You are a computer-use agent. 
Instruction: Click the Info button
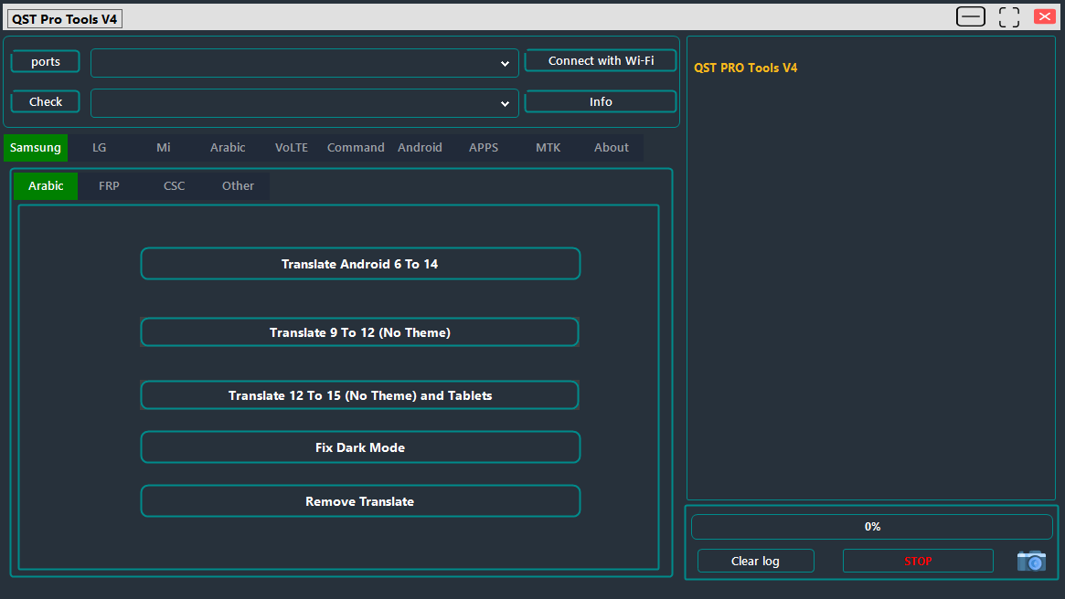click(x=600, y=101)
